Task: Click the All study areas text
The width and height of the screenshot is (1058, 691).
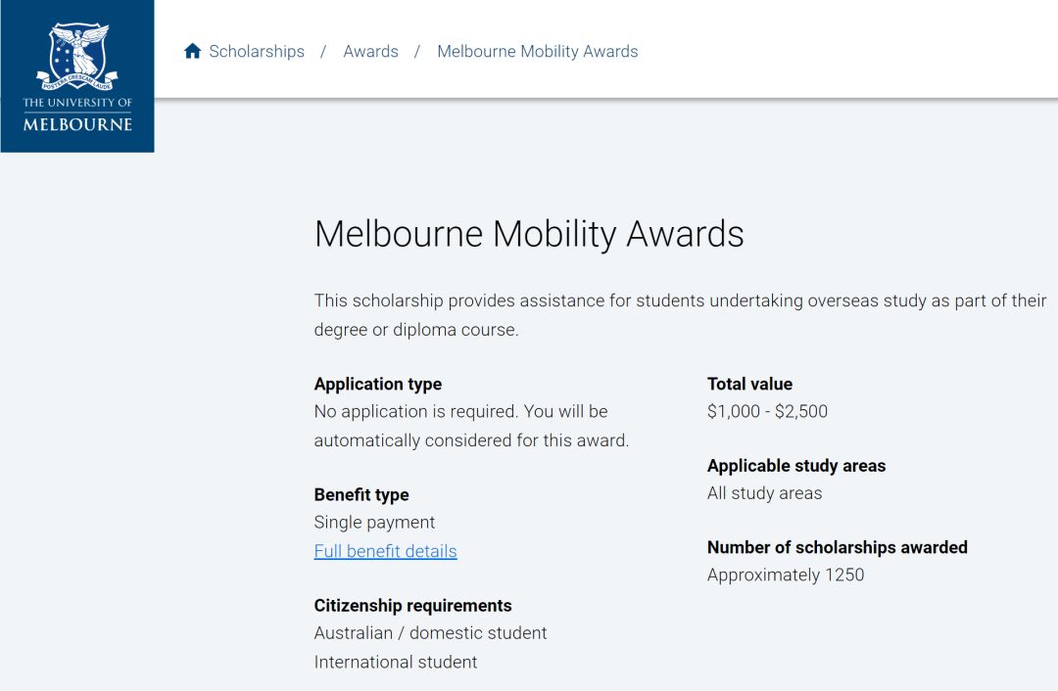Action: 764,493
